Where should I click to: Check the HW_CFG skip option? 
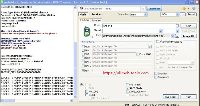click(87, 91)
